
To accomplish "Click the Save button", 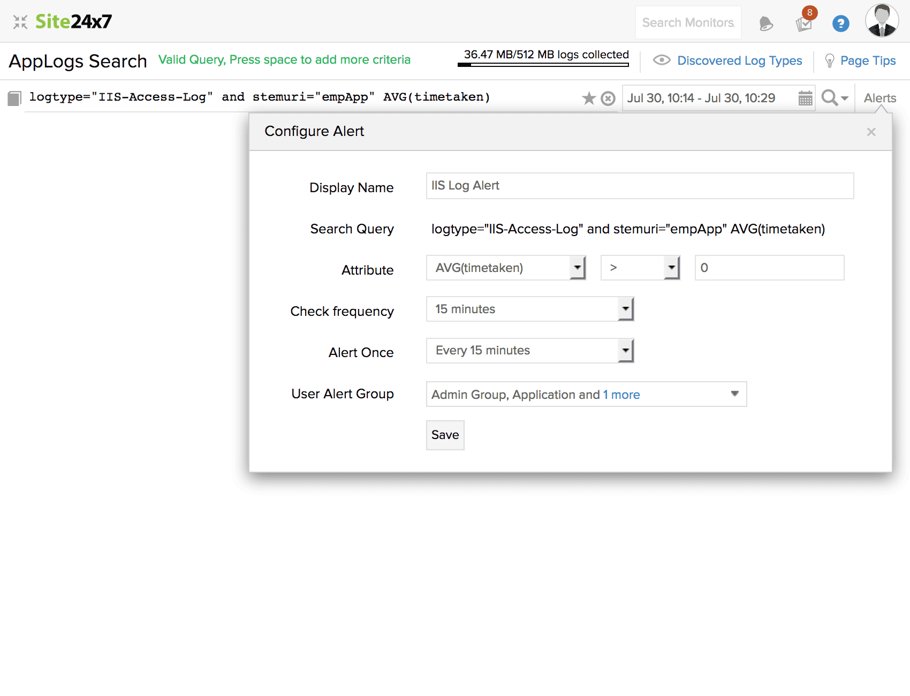I will [x=445, y=435].
